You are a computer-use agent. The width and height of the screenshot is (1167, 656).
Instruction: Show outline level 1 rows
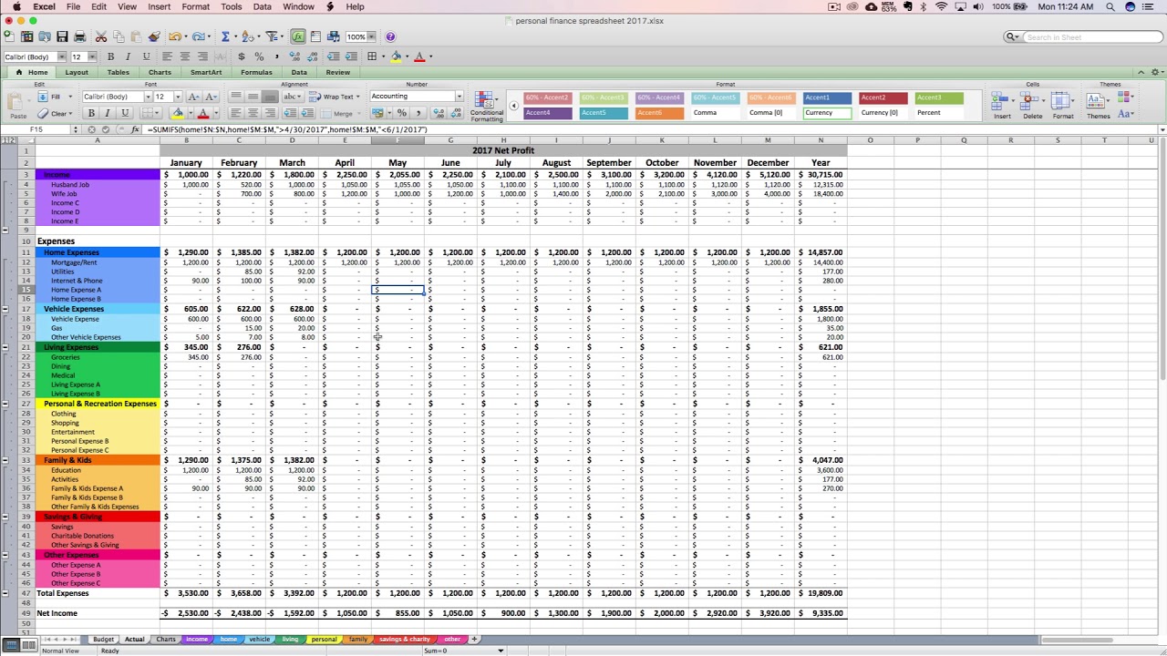click(x=4, y=140)
